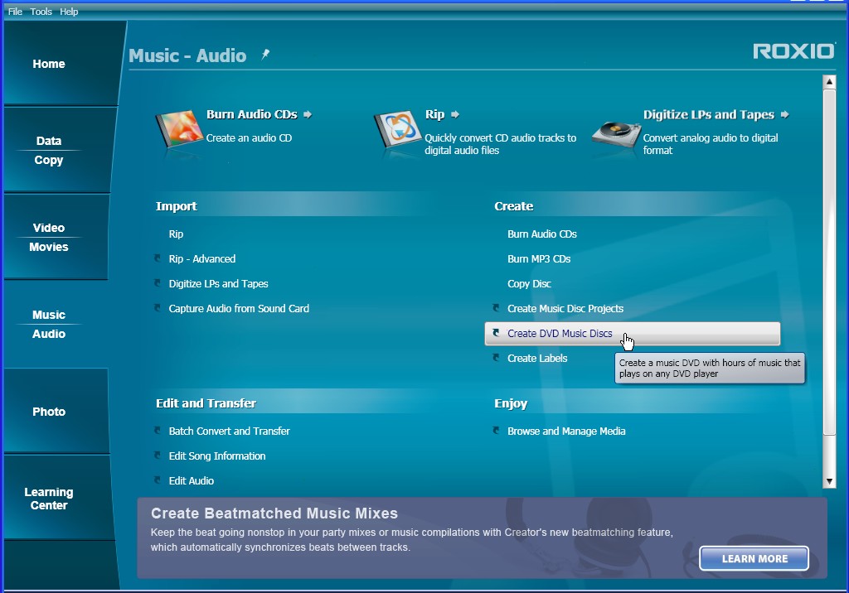Click the icon beside Edit Audio
This screenshot has width=849, height=593.
158,480
